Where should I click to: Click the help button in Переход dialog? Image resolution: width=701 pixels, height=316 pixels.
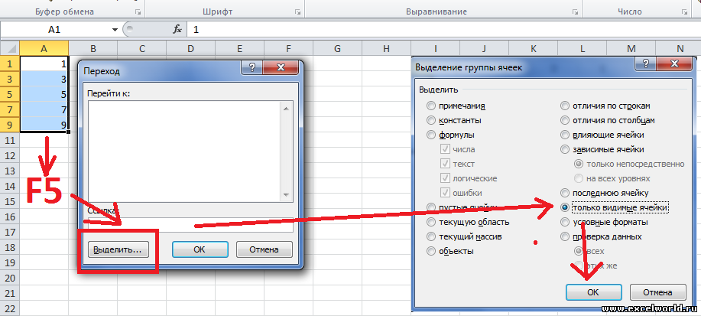tap(252, 67)
